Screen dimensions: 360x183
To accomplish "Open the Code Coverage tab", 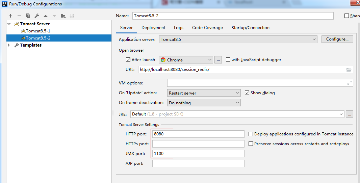I will pyautogui.click(x=208, y=28).
